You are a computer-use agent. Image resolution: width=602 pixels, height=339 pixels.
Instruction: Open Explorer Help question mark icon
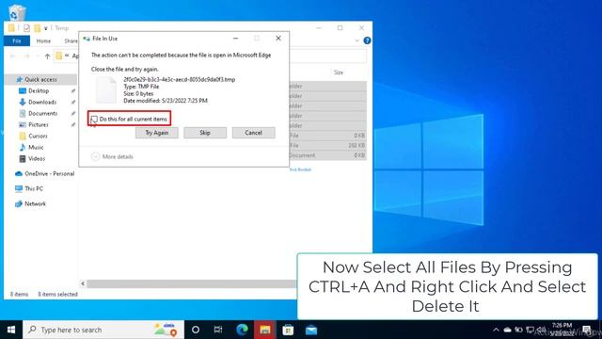(x=367, y=40)
